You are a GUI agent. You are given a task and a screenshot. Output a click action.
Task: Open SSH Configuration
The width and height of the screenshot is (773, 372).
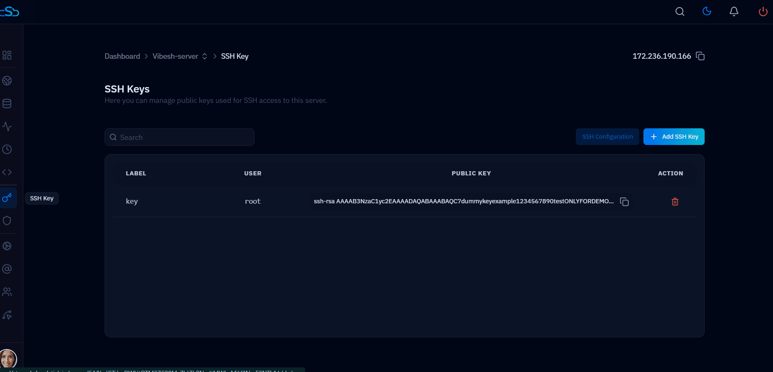click(x=607, y=137)
